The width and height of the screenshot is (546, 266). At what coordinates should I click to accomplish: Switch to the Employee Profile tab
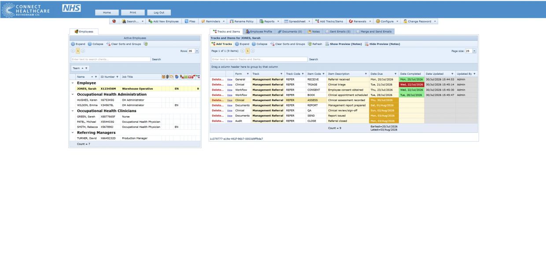pos(259,31)
